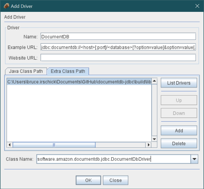Click the Close button at bottom

[116, 180]
